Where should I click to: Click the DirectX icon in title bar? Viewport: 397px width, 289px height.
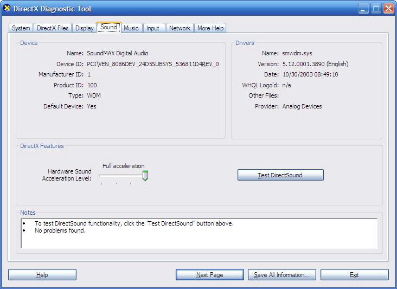pyautogui.click(x=7, y=8)
